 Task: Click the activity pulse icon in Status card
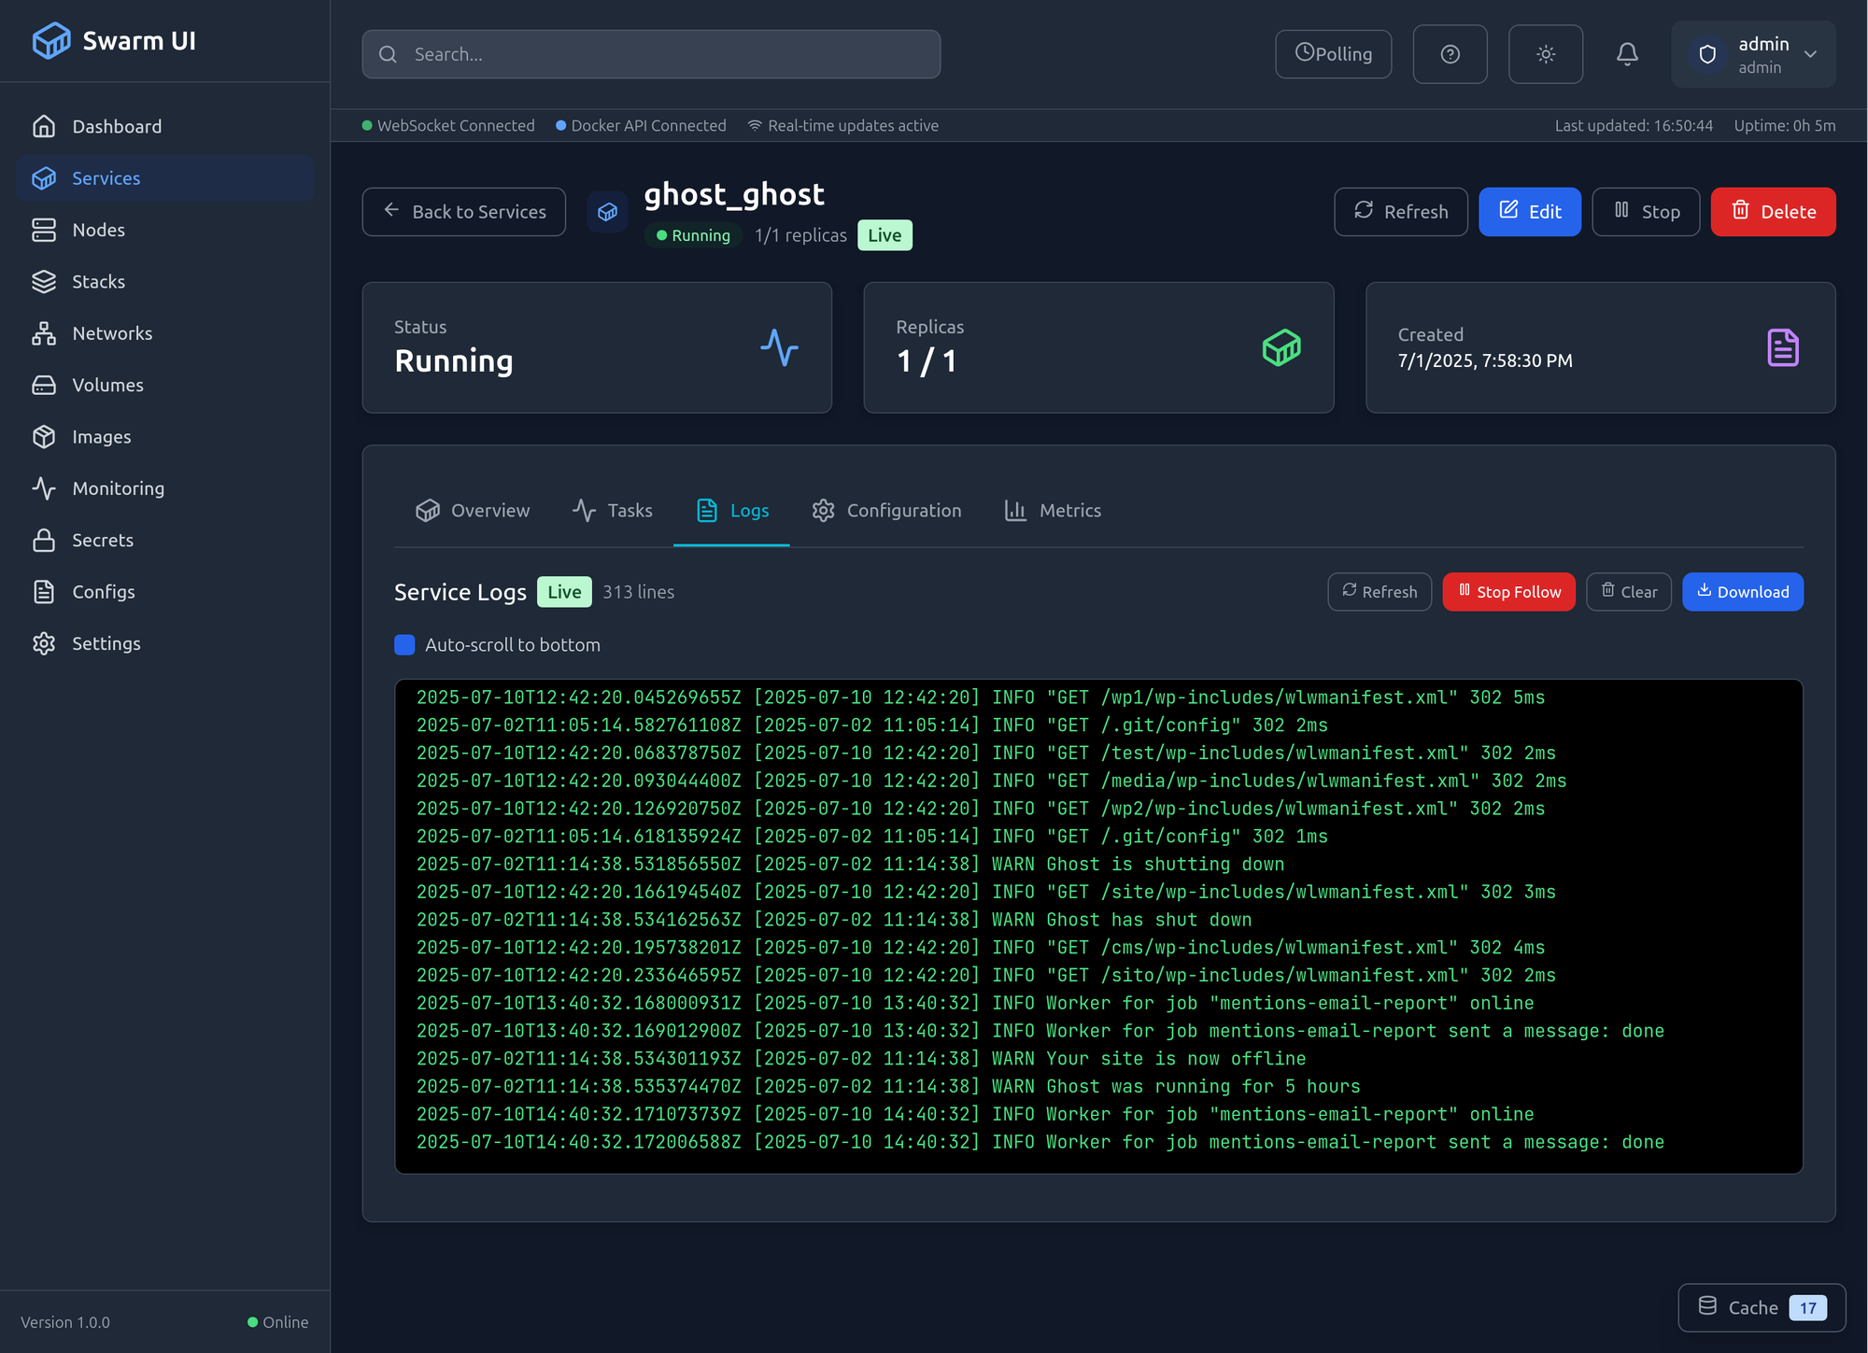pos(779,347)
